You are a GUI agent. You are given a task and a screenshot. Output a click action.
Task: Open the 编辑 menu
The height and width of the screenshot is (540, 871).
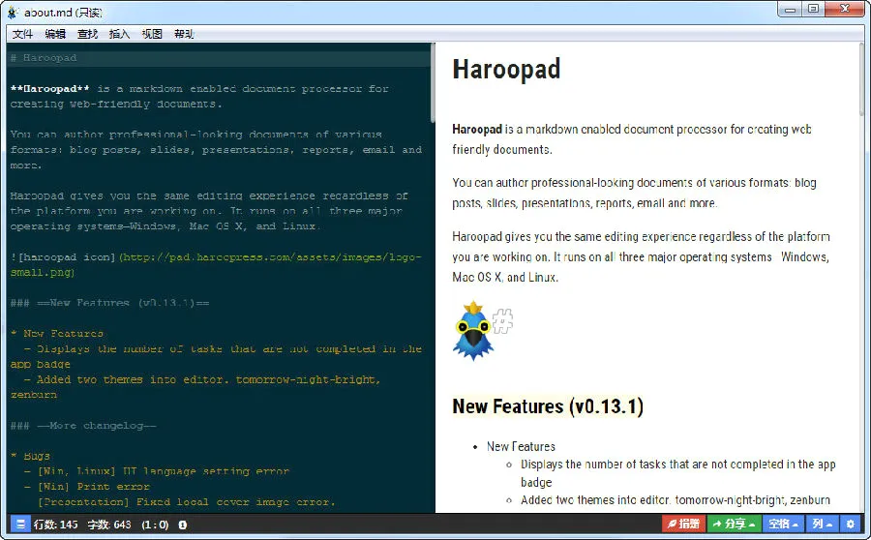[55, 34]
